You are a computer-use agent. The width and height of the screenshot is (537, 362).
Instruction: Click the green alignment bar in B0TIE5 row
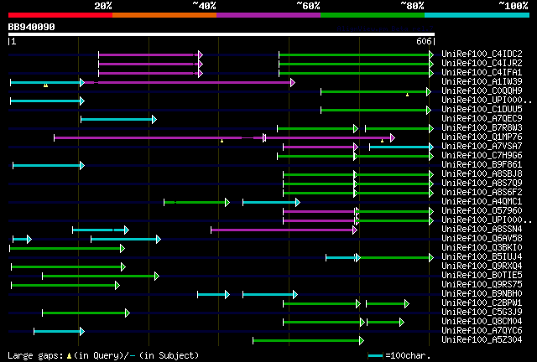coord(101,277)
